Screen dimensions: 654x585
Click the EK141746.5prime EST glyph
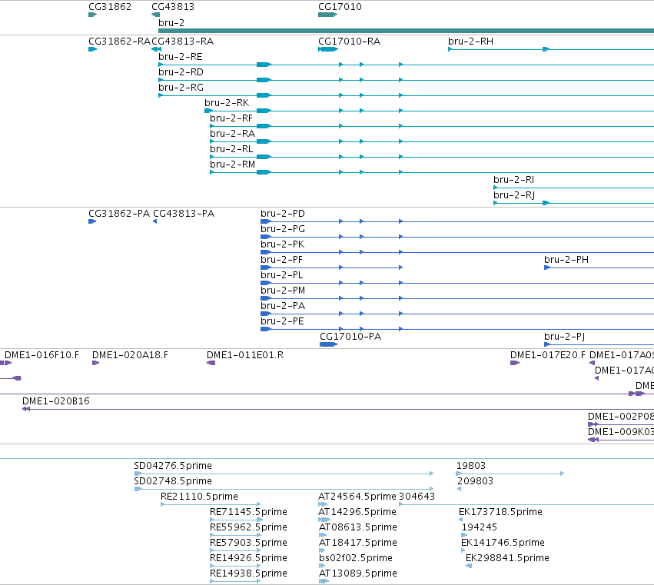click(x=463, y=550)
